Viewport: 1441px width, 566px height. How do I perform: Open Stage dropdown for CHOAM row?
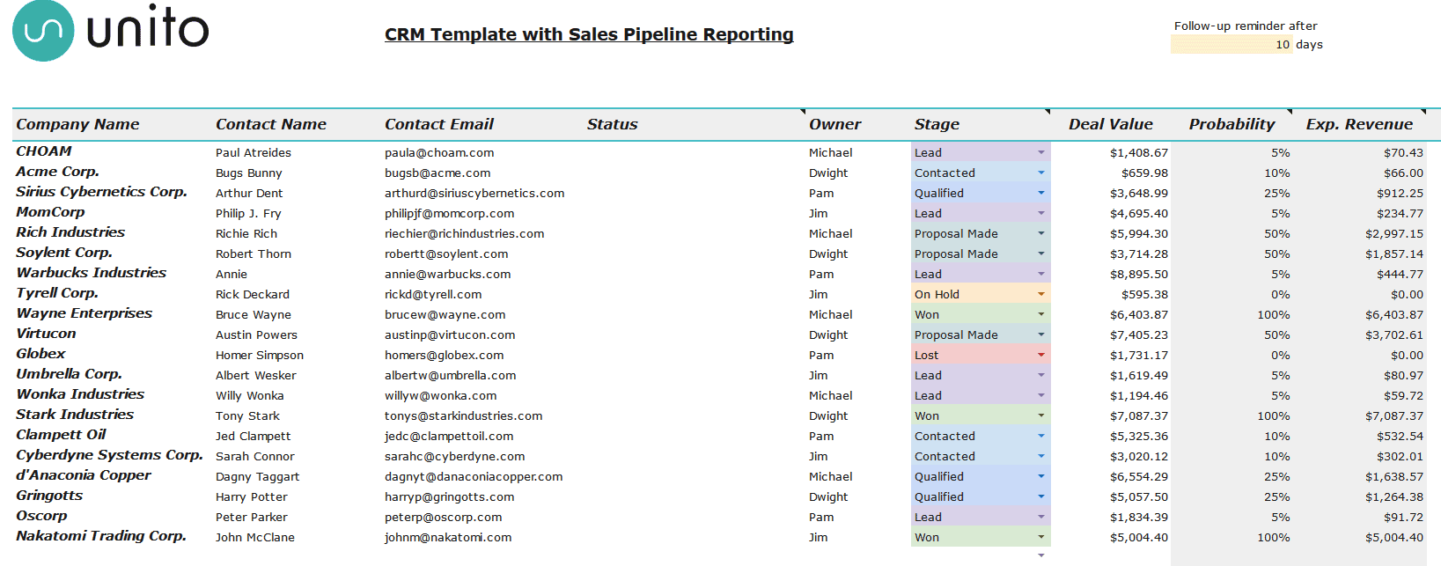[x=1041, y=152]
